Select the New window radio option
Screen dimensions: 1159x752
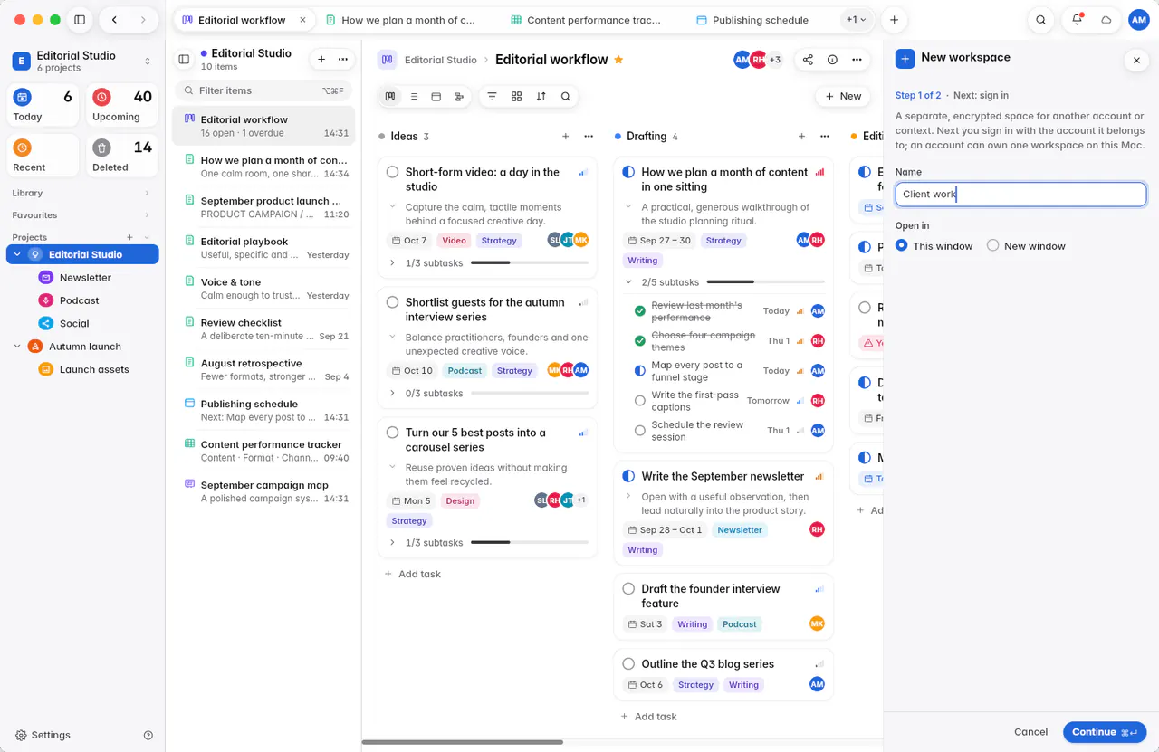[992, 245]
